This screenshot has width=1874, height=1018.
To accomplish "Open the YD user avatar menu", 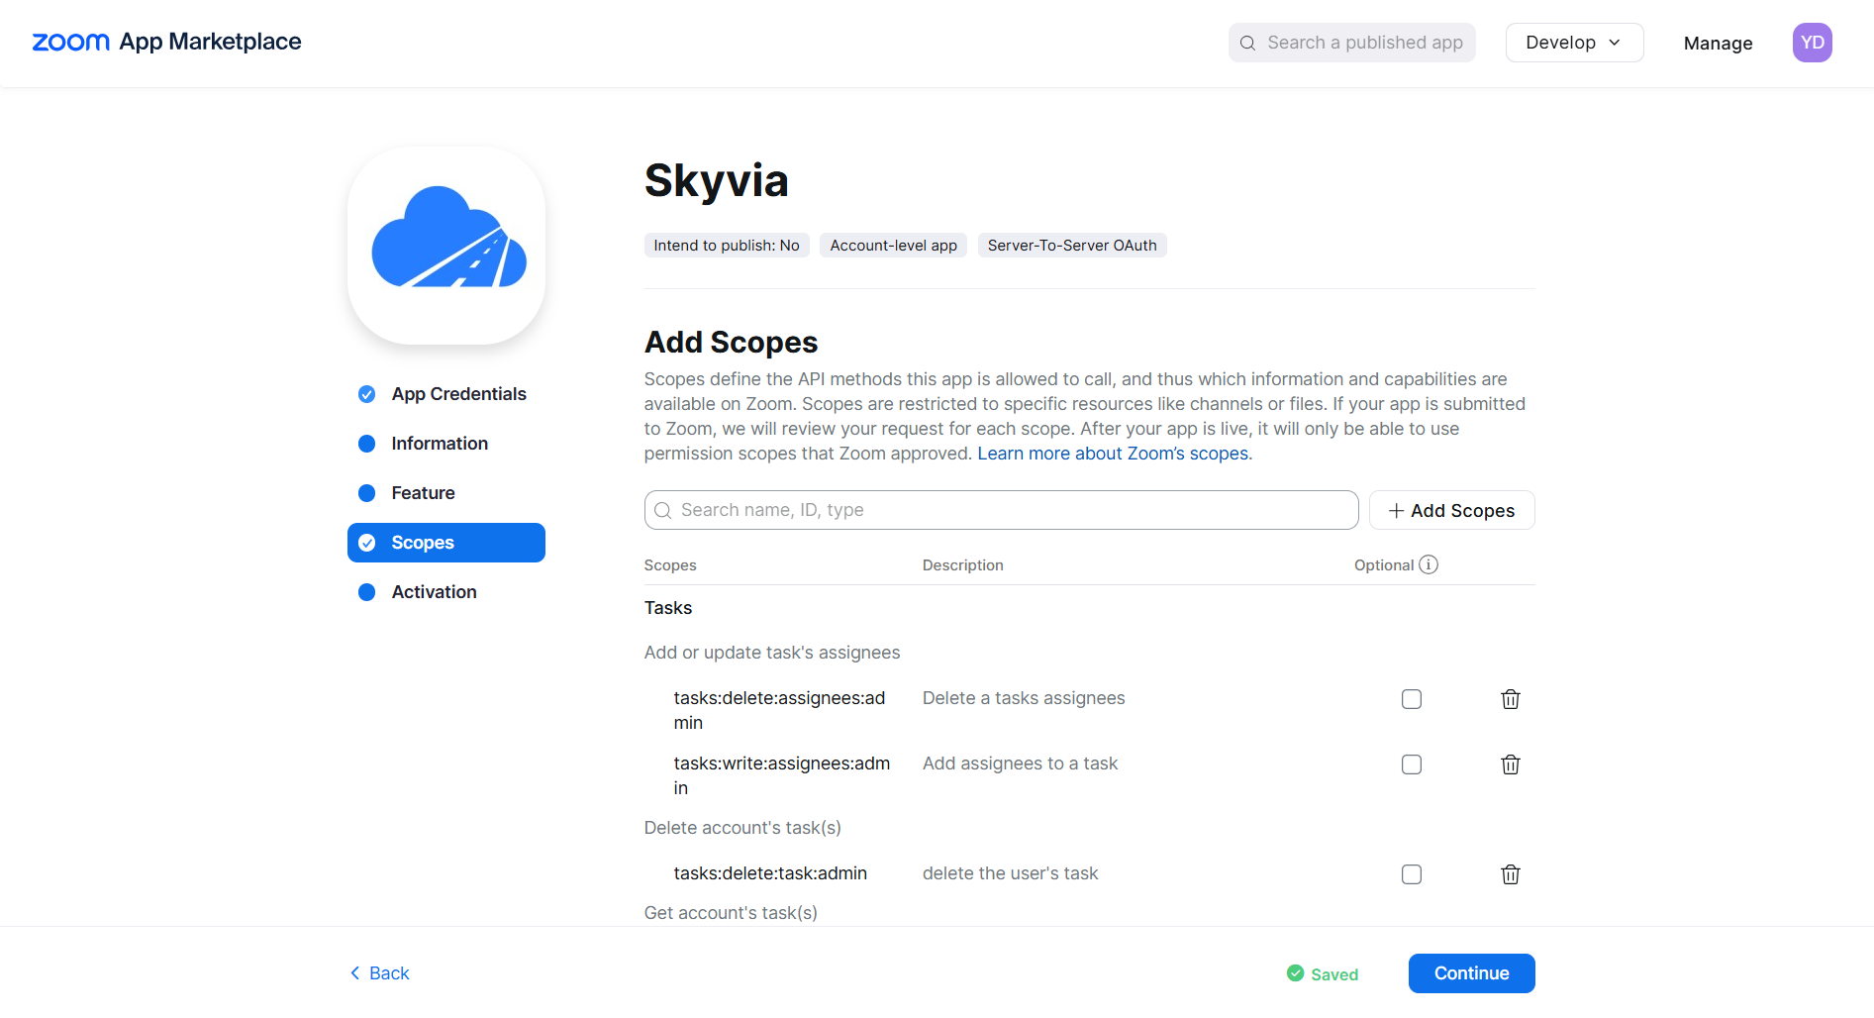I will click(1812, 43).
